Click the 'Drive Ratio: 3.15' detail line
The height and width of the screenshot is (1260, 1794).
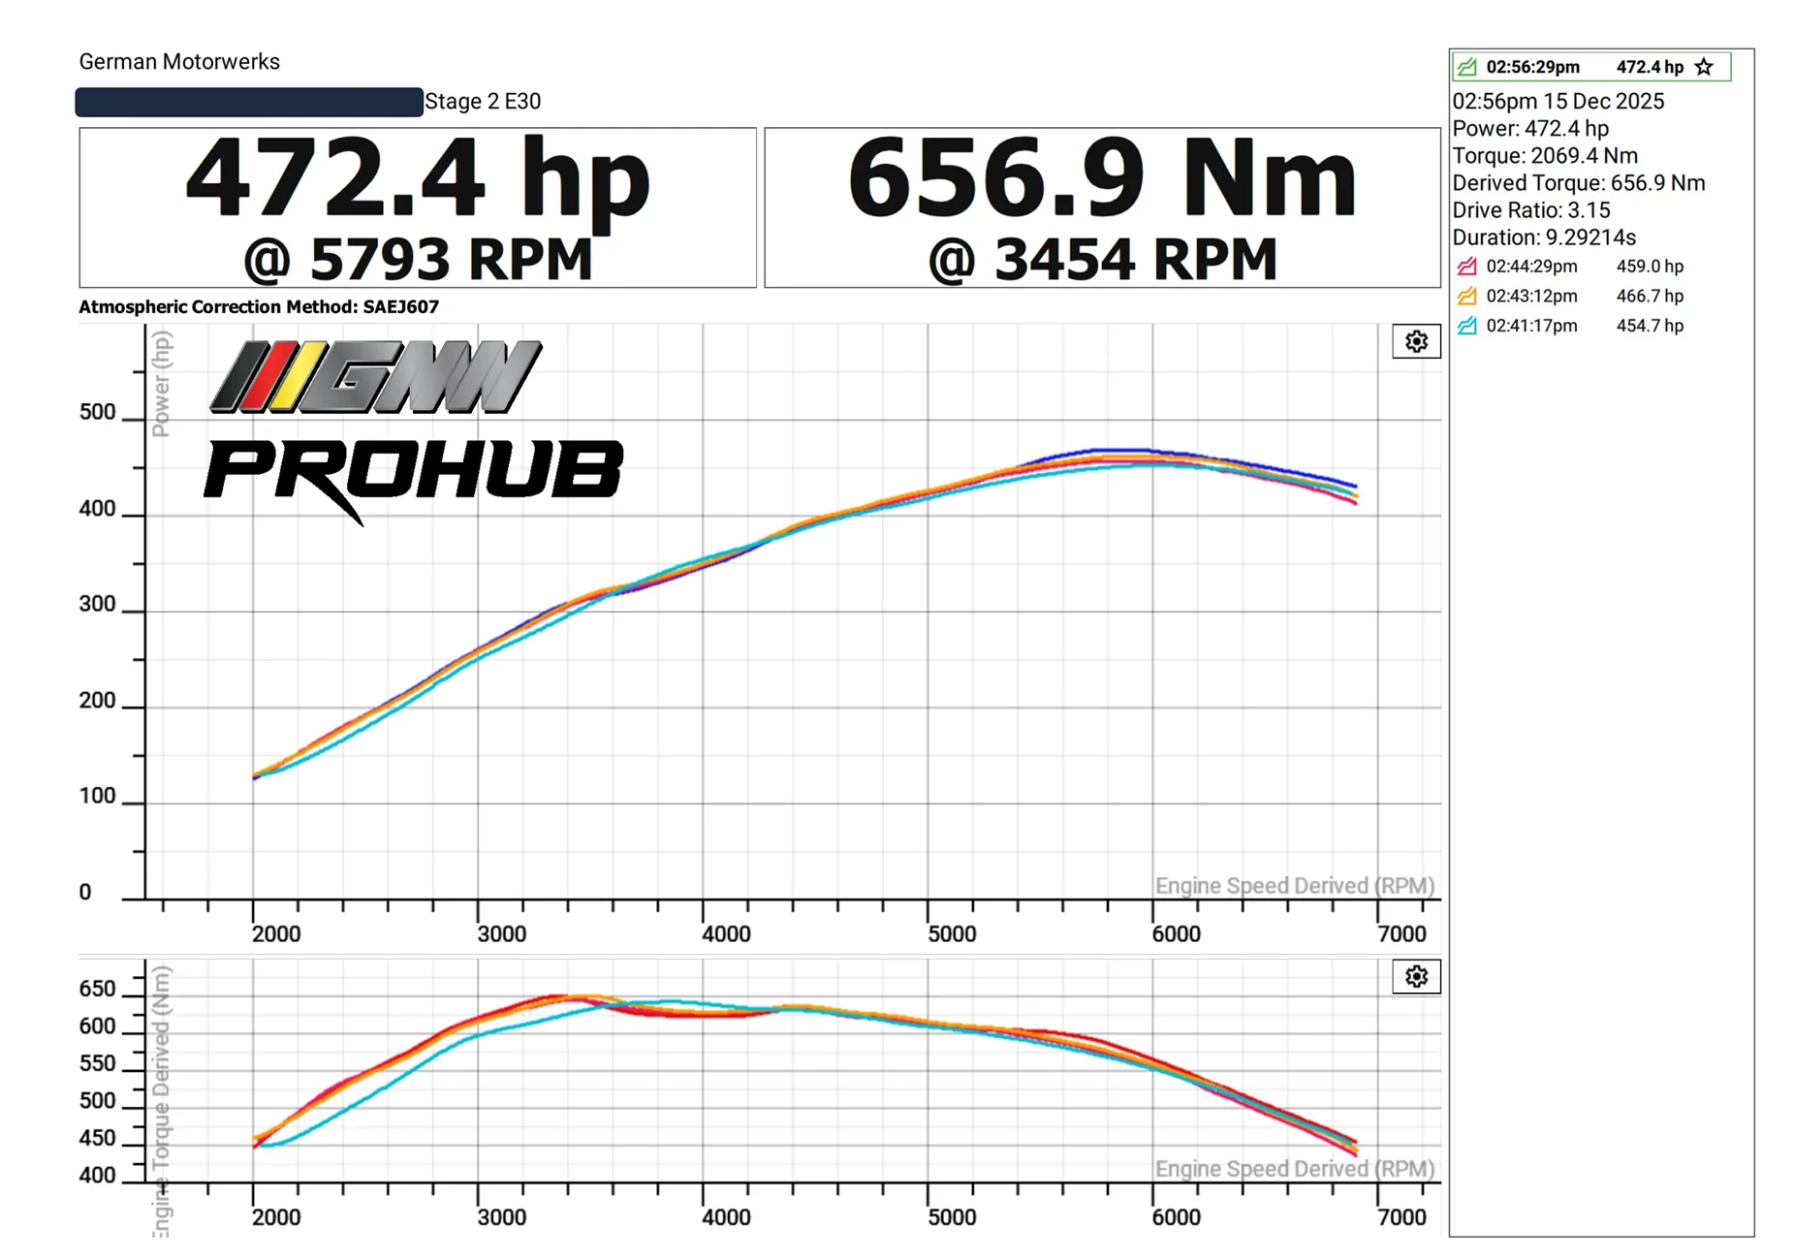pyautogui.click(x=1531, y=210)
